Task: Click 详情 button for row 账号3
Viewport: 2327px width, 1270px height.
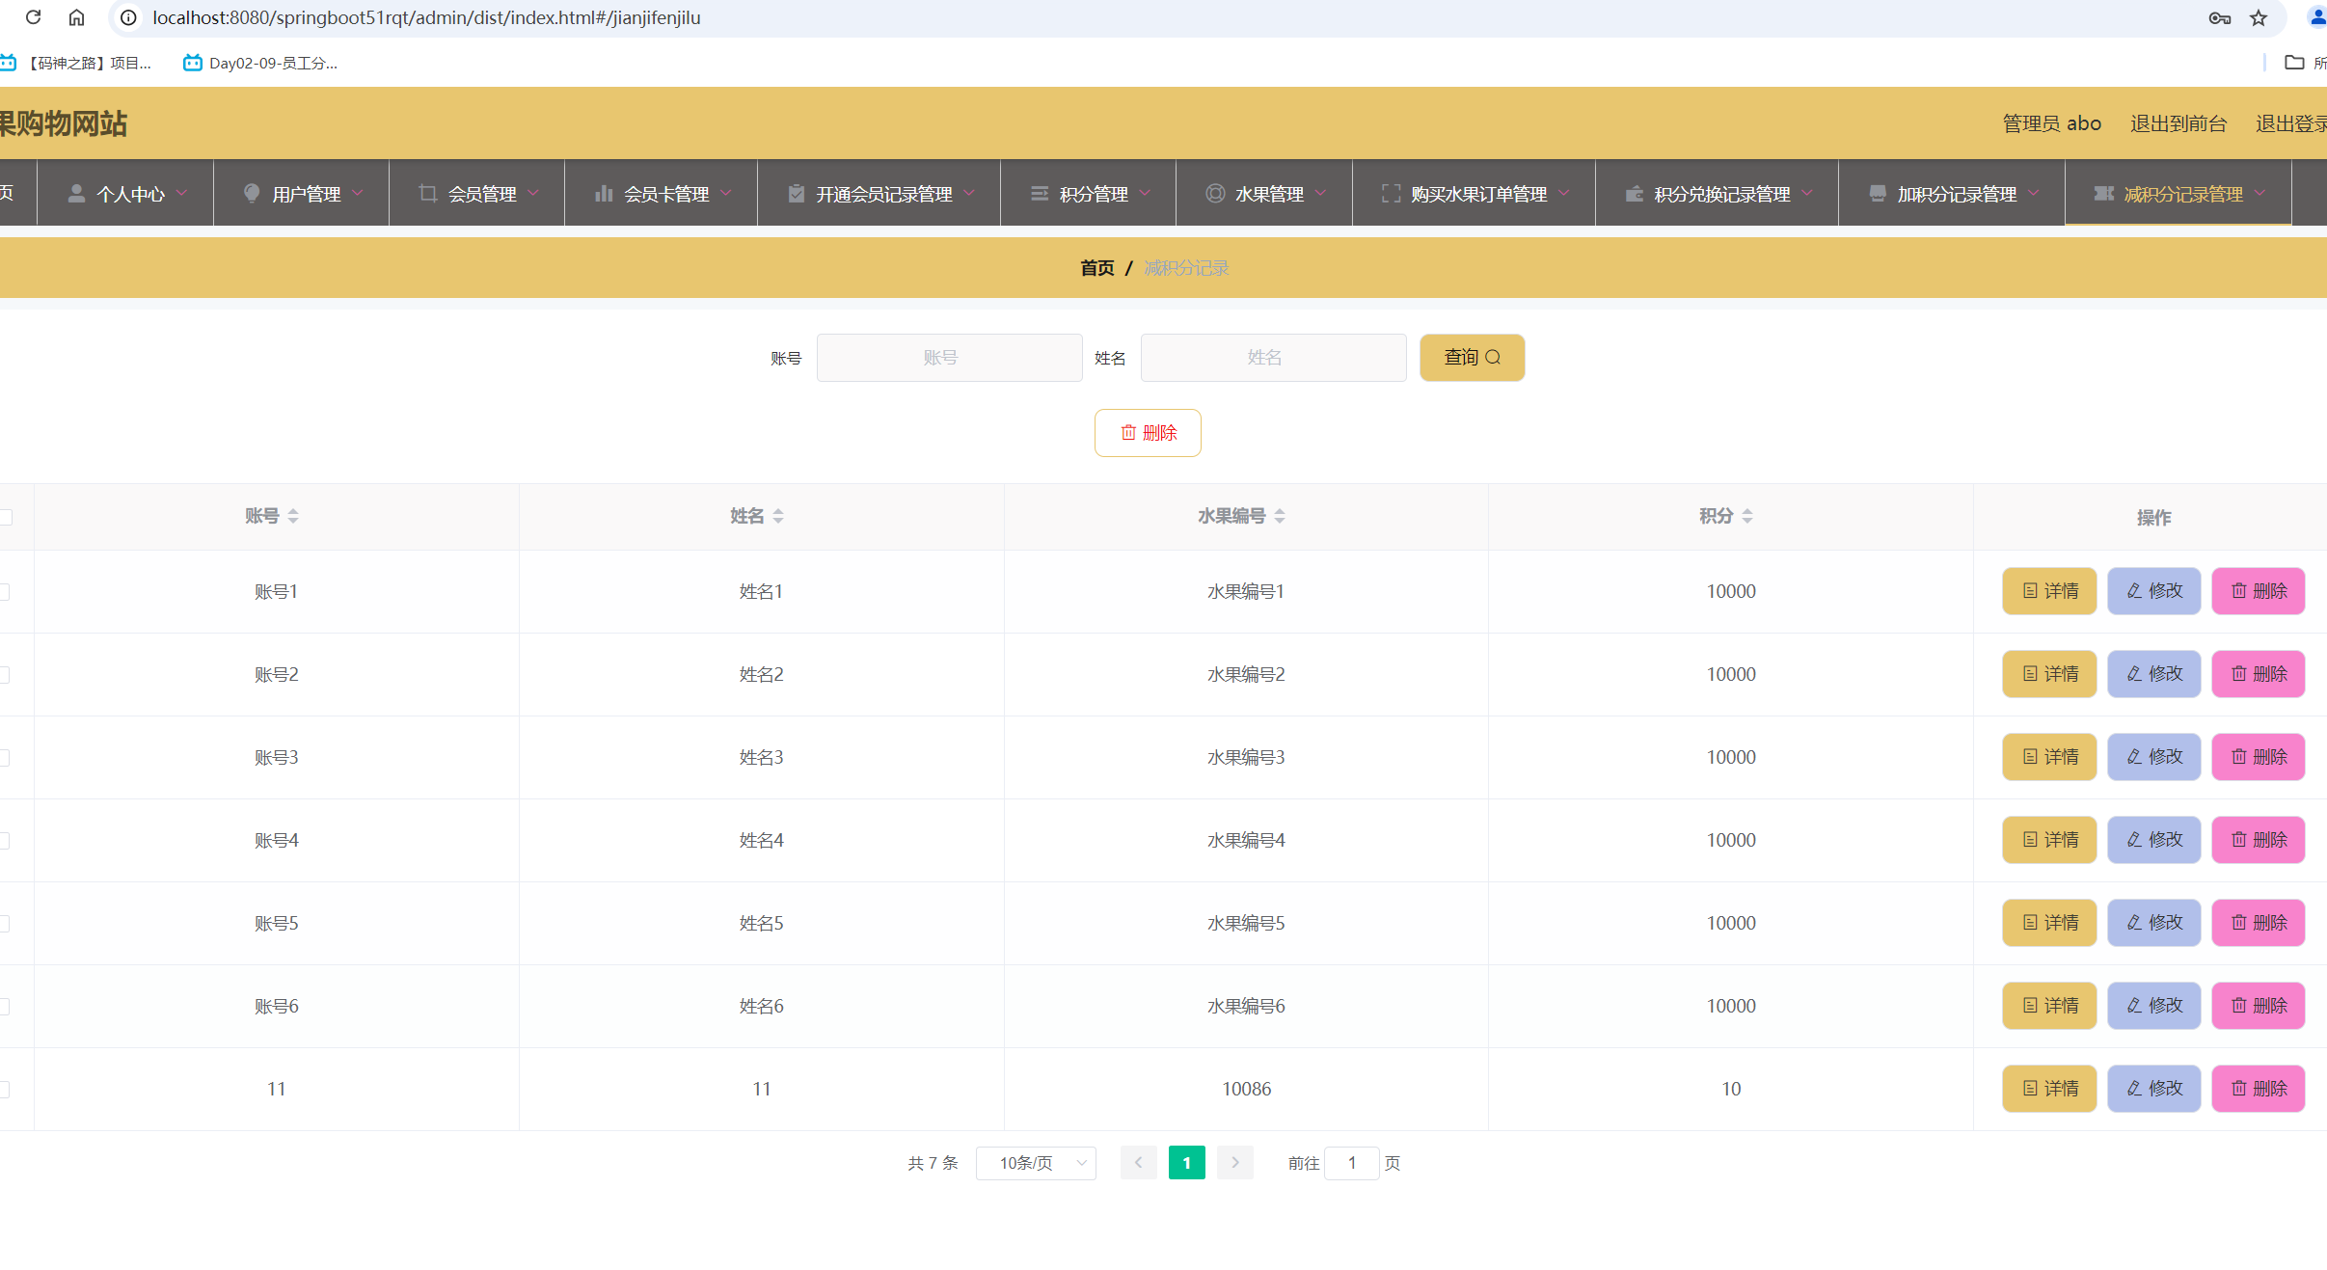Action: click(2049, 757)
